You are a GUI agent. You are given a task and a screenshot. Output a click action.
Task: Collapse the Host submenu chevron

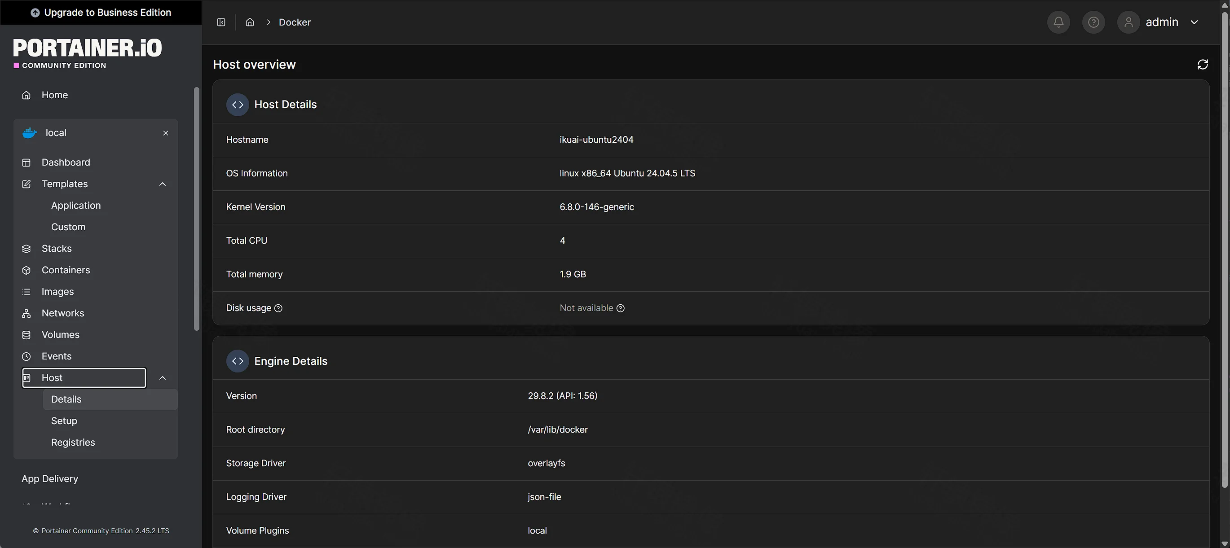[163, 378]
